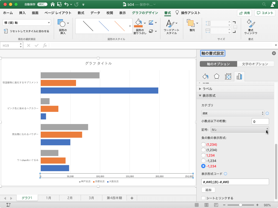The height and width of the screenshot is (208, 278).
Task: Click the Save icon in title bar
Action: (59, 4)
